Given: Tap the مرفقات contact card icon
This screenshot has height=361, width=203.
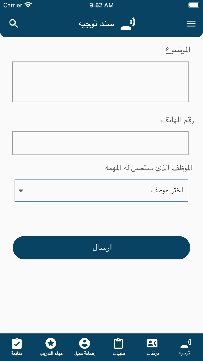Looking at the screenshot, I should 152,343.
